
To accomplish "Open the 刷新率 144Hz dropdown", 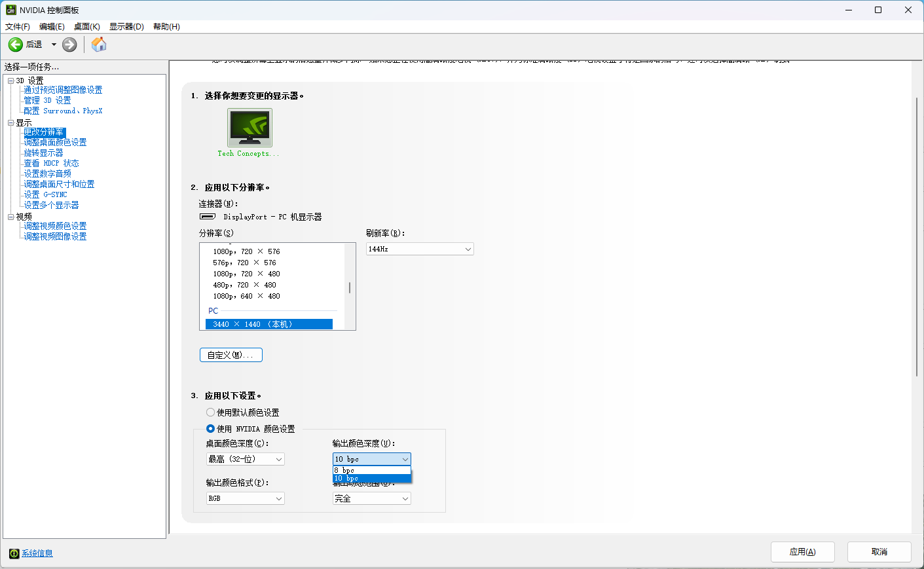I will click(x=420, y=249).
